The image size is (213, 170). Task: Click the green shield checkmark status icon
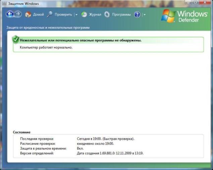point(15,40)
